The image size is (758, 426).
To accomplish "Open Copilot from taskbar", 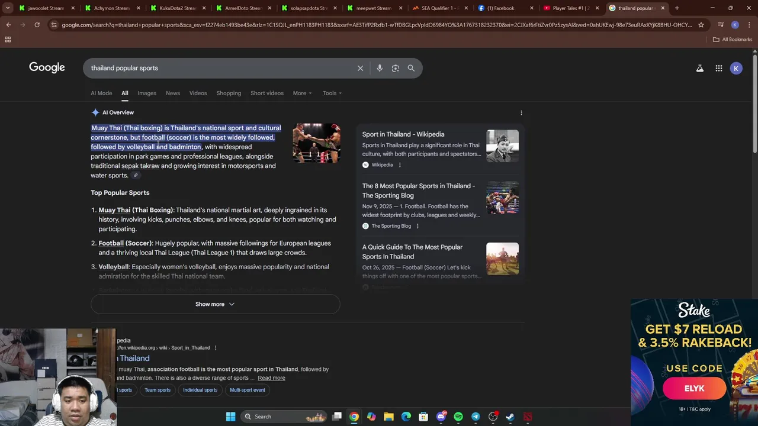I will (371, 417).
